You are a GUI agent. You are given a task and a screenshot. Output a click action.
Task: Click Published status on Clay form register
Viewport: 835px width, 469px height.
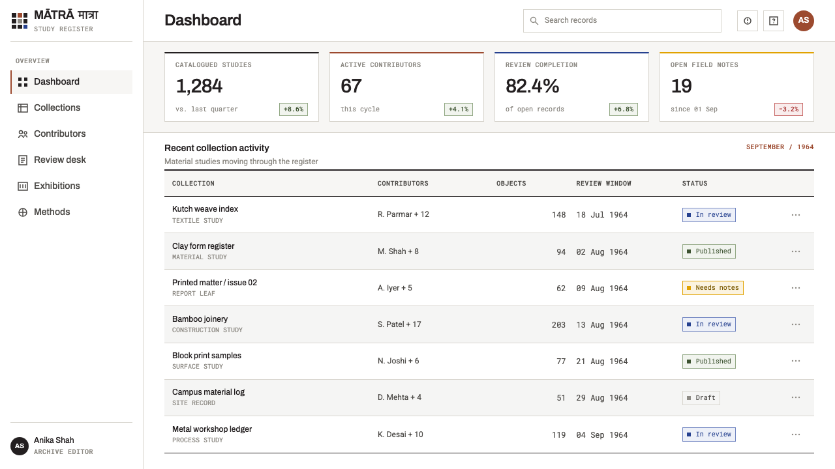[x=709, y=251]
